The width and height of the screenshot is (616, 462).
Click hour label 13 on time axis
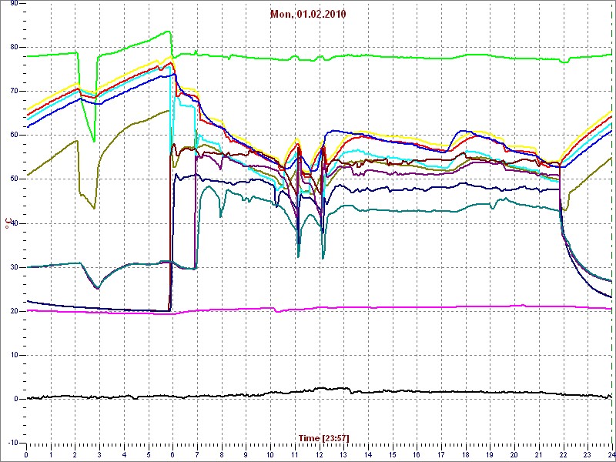343,454
